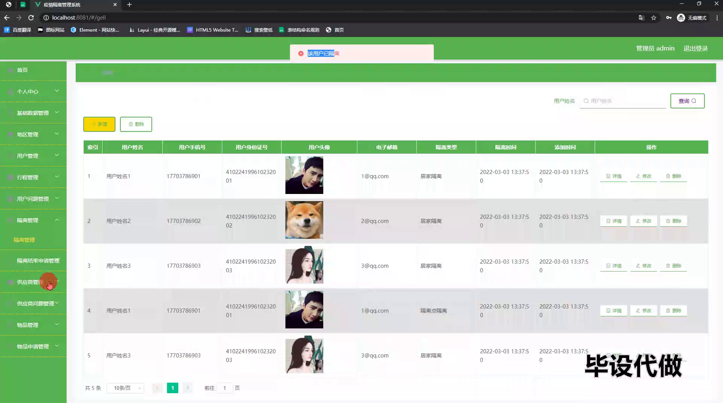Screen dimensions: 723x403
Task: Go back with the browser back arrow
Action: pyautogui.click(x=7, y=18)
